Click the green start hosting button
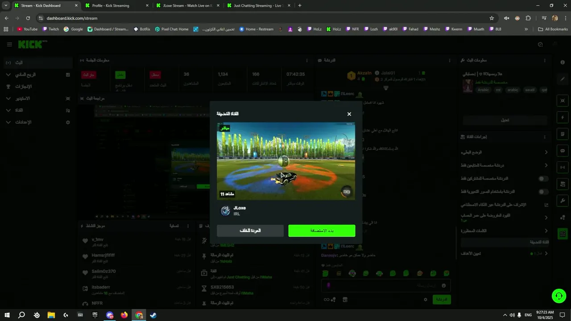 pyautogui.click(x=322, y=230)
